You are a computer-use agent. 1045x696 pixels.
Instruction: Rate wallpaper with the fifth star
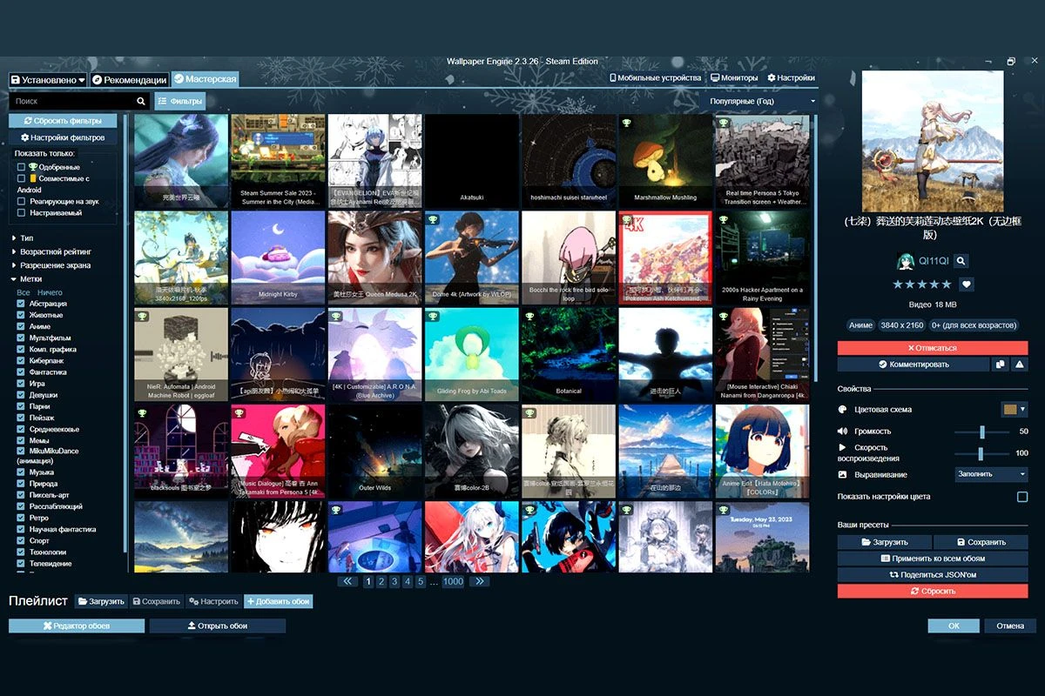click(947, 284)
